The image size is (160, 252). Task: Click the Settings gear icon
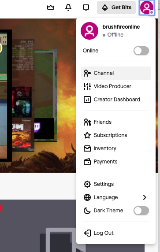[87, 184]
